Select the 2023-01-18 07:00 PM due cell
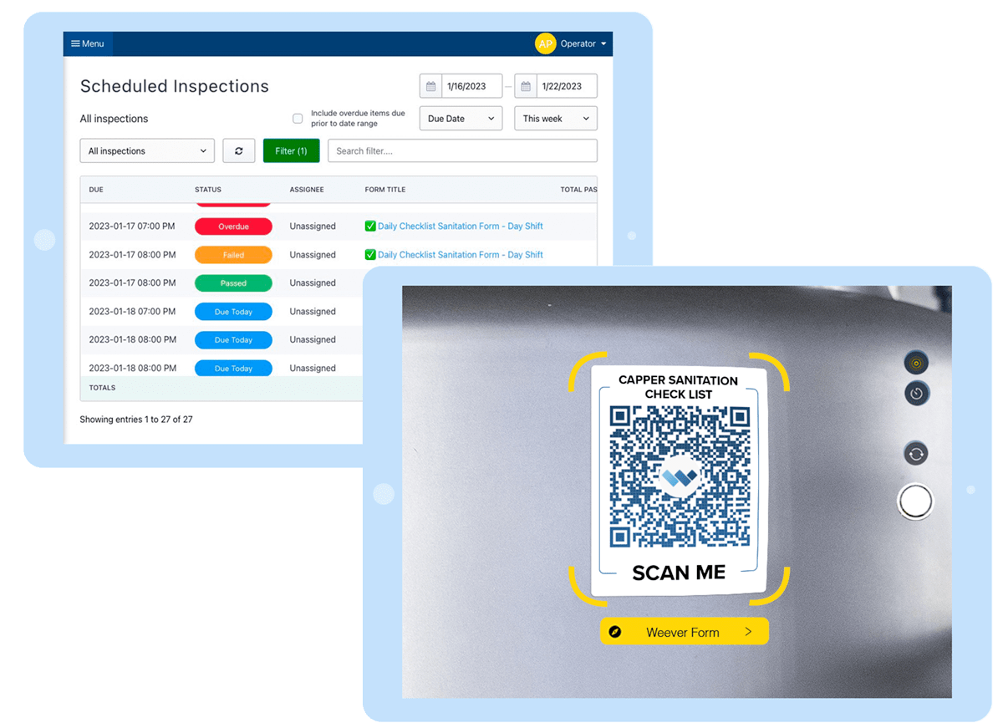 (132, 312)
